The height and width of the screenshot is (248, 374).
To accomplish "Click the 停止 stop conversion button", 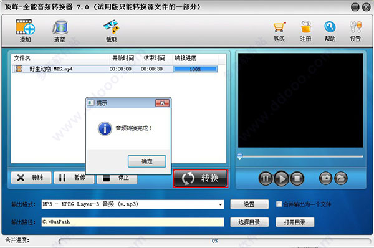I will pyautogui.click(x=117, y=178).
